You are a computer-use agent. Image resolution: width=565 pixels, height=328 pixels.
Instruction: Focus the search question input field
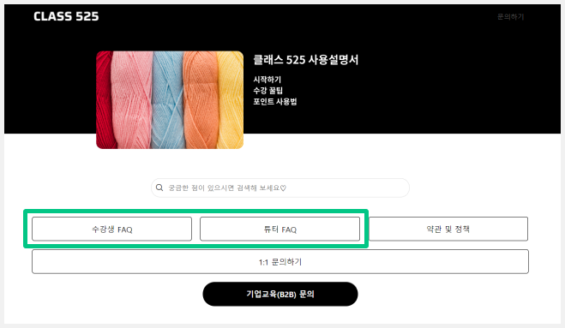[280, 188]
